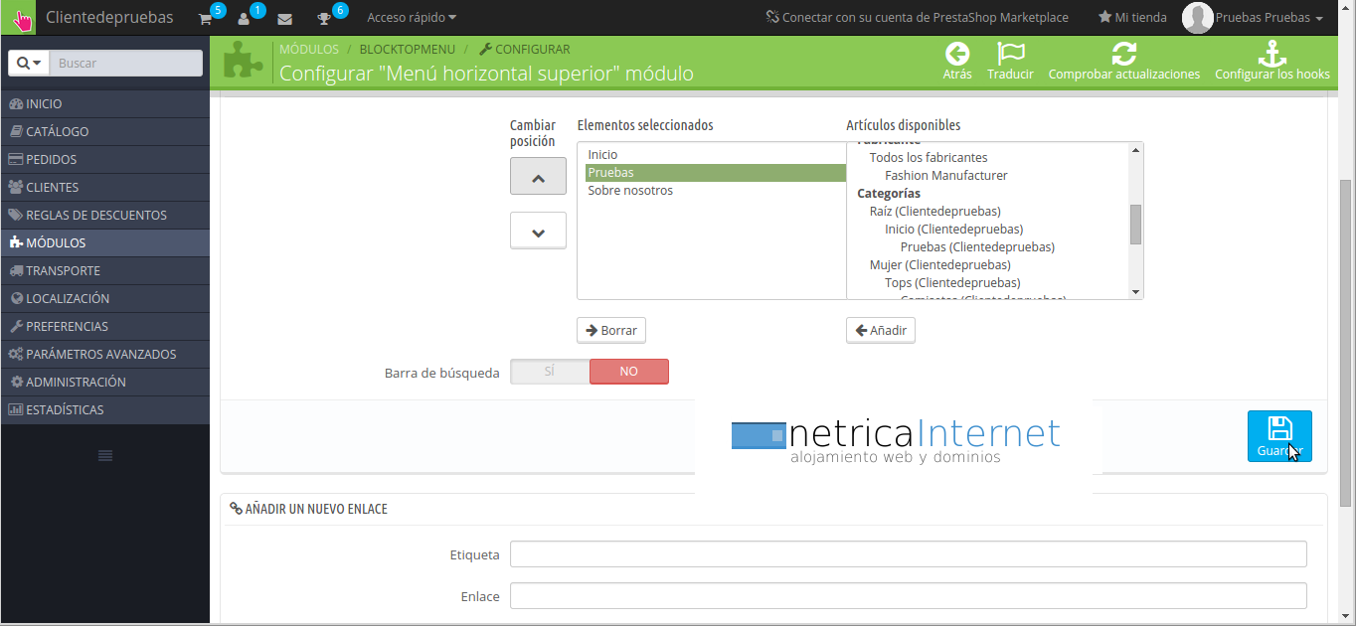The height and width of the screenshot is (626, 1356).
Task: Click the Traducir flag icon
Action: pyautogui.click(x=1010, y=54)
